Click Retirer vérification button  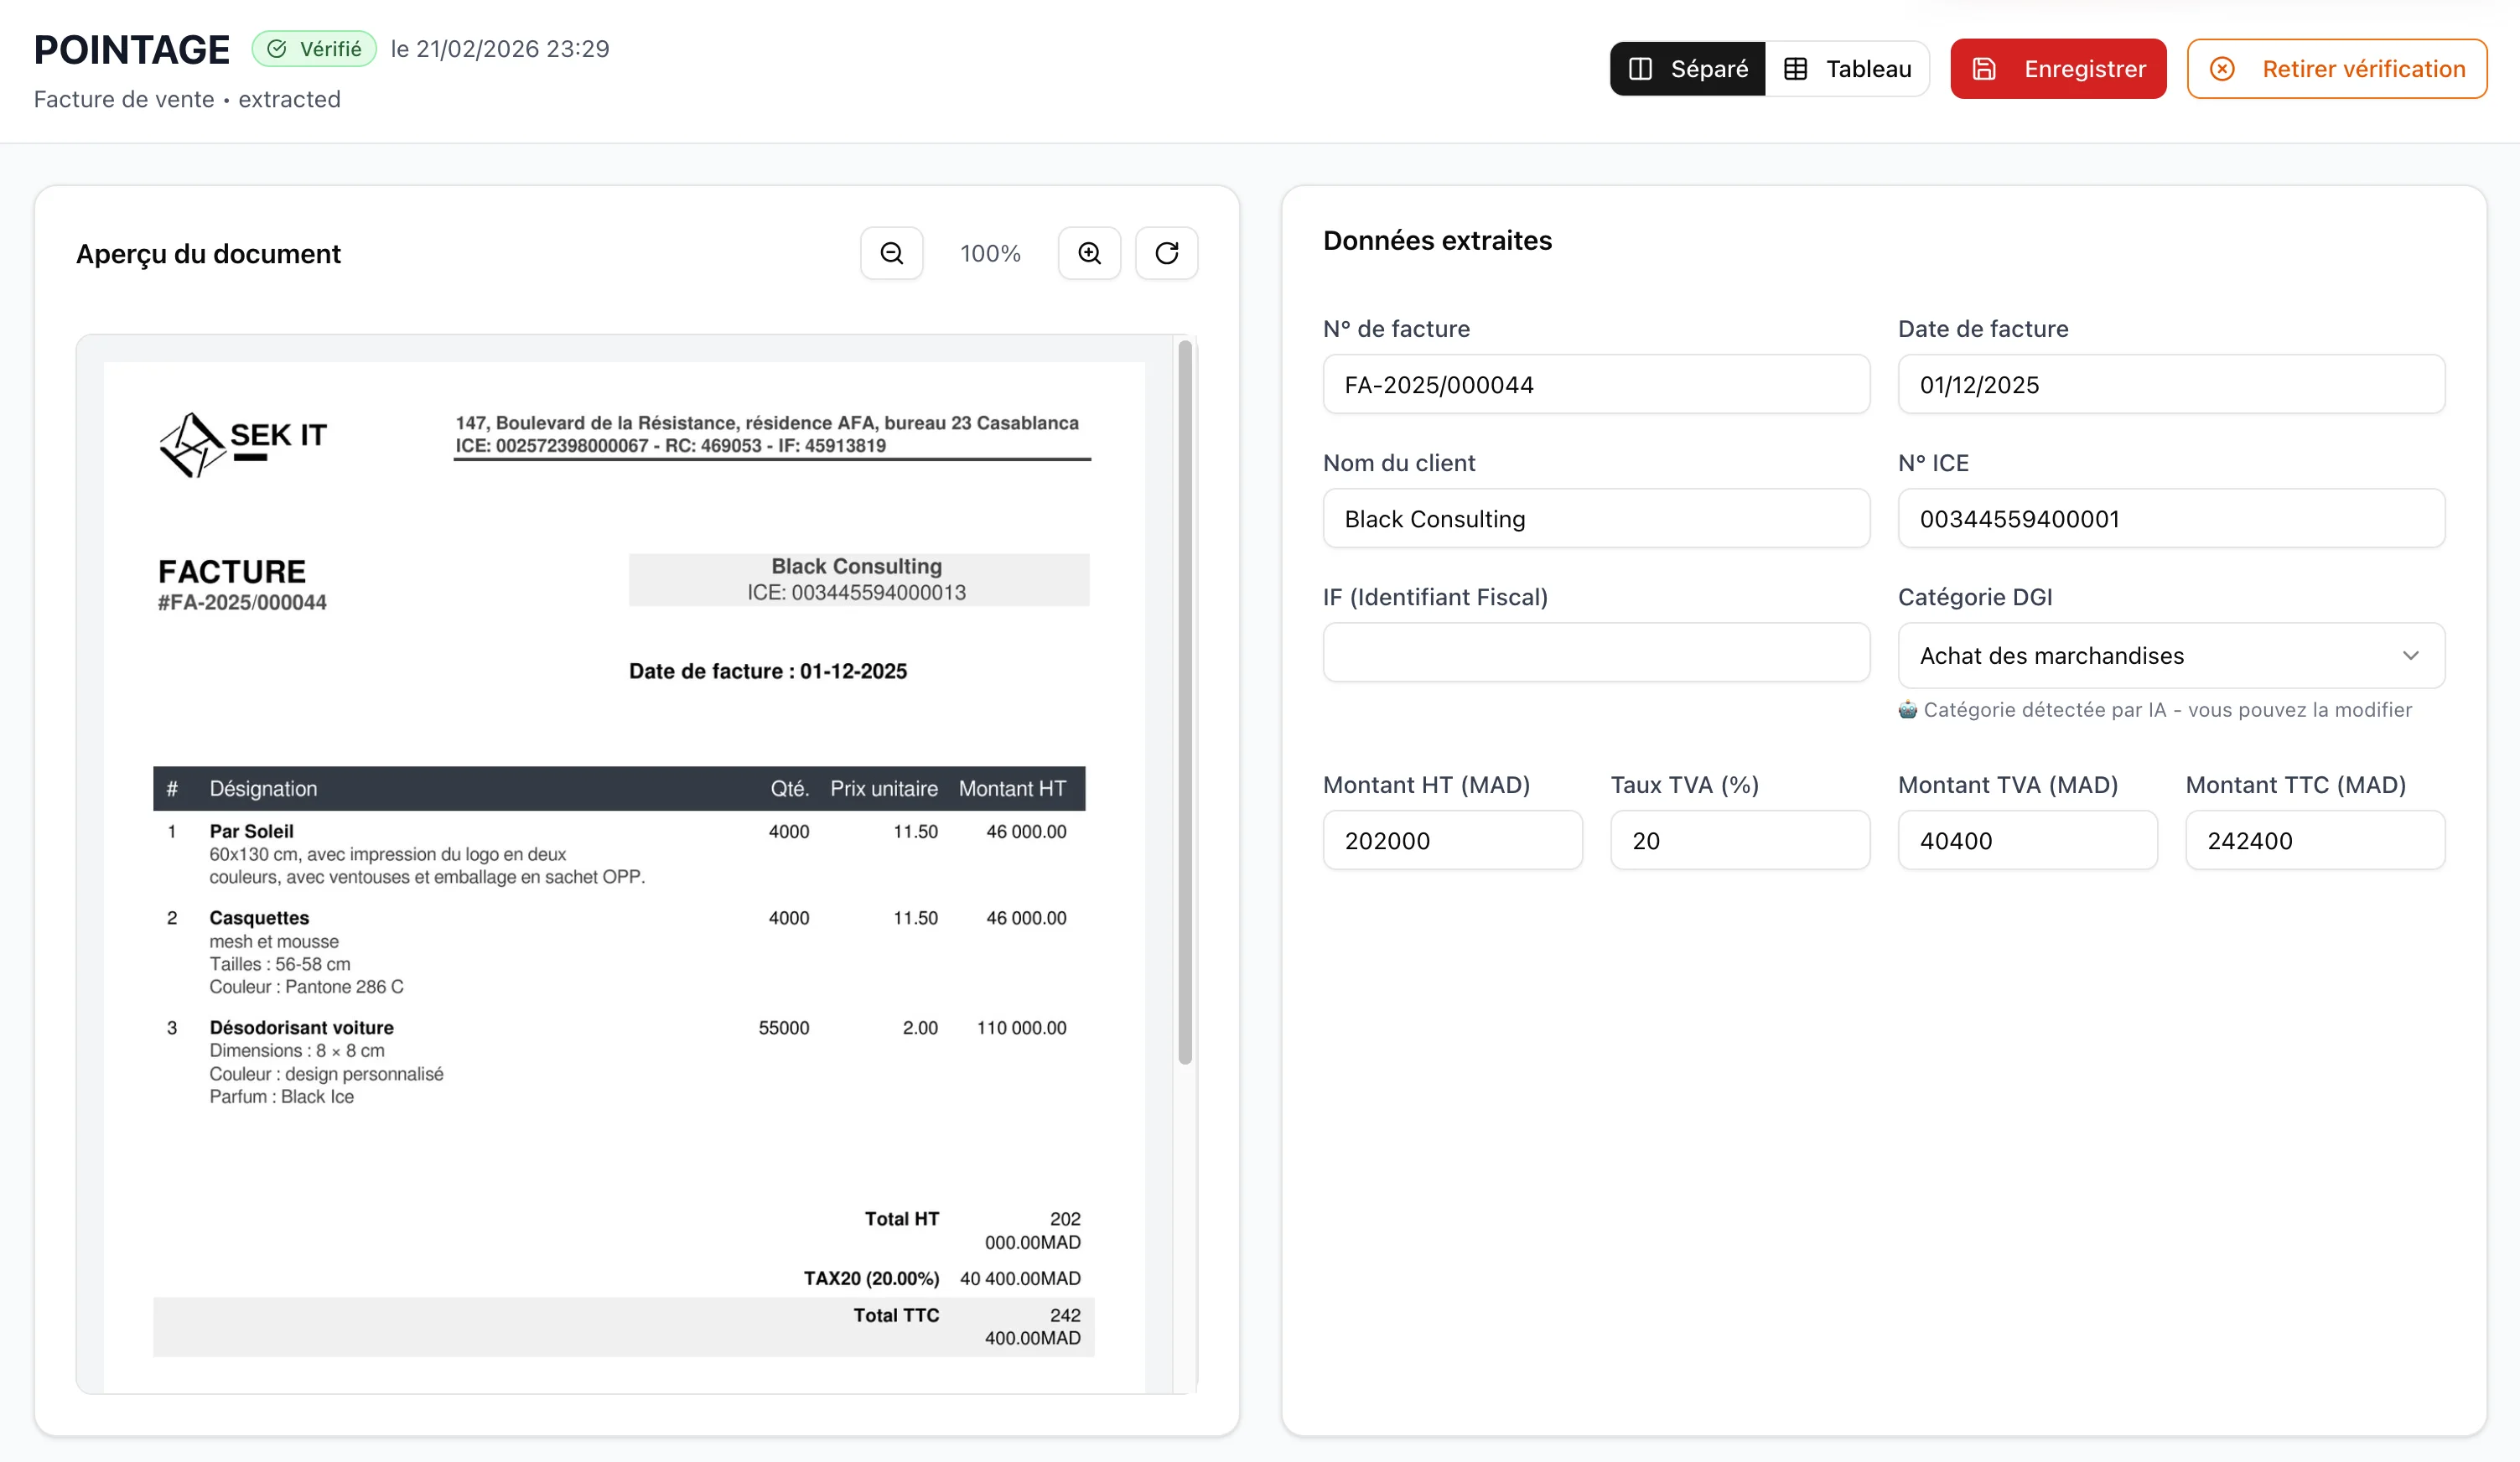coord(2336,68)
